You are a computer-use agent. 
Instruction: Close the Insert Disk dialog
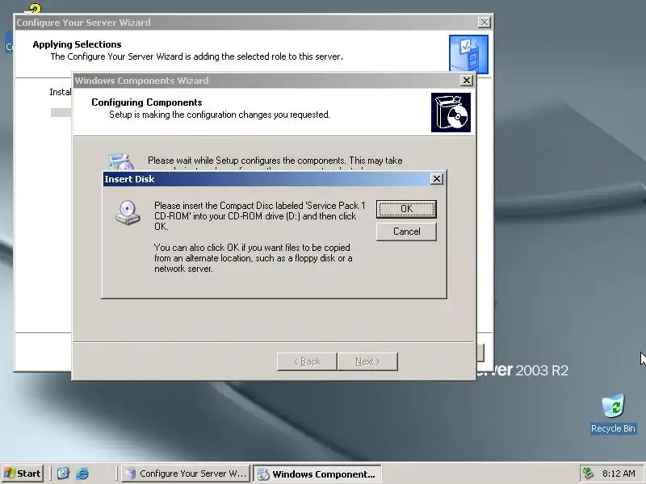coord(436,179)
